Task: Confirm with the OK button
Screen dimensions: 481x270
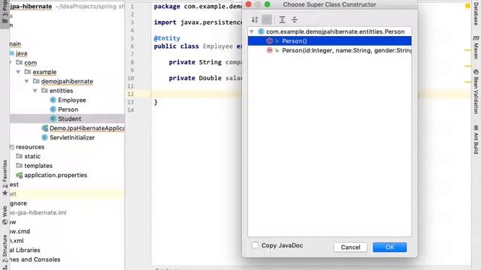Action: (389, 247)
